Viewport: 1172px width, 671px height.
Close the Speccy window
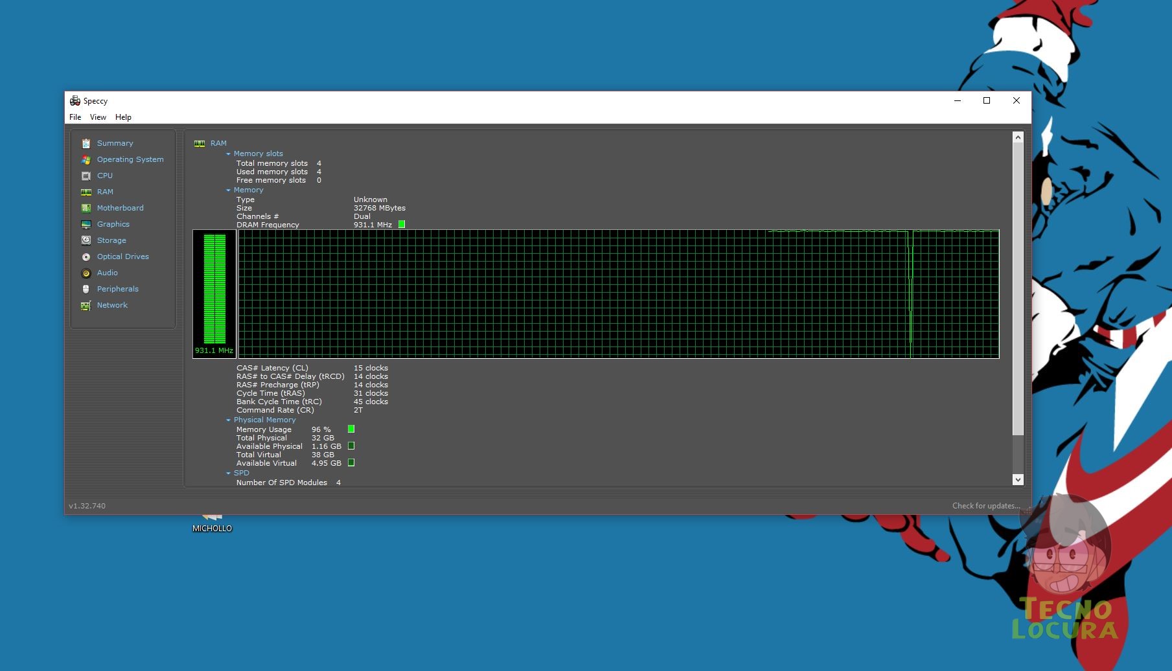(x=1017, y=100)
